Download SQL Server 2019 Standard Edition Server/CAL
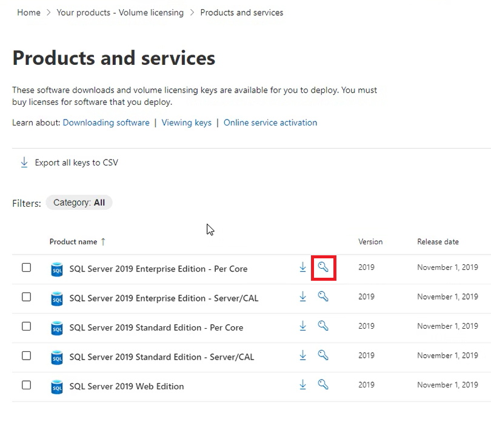The image size is (491, 436). point(302,355)
